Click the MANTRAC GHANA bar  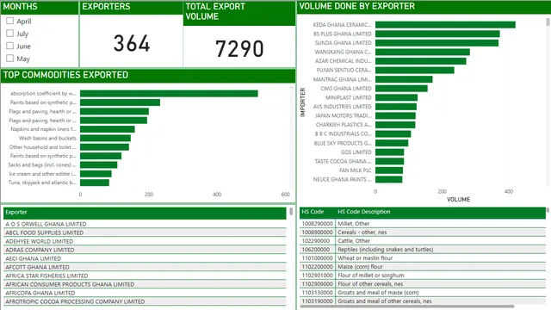[x=404, y=79]
